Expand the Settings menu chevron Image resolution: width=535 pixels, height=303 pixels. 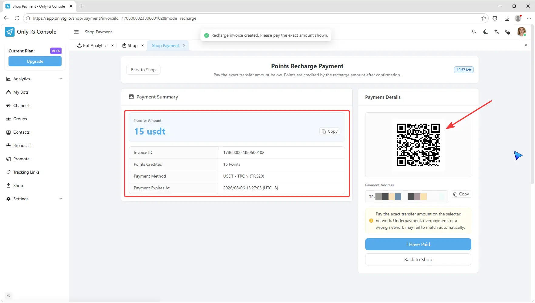[61, 199]
